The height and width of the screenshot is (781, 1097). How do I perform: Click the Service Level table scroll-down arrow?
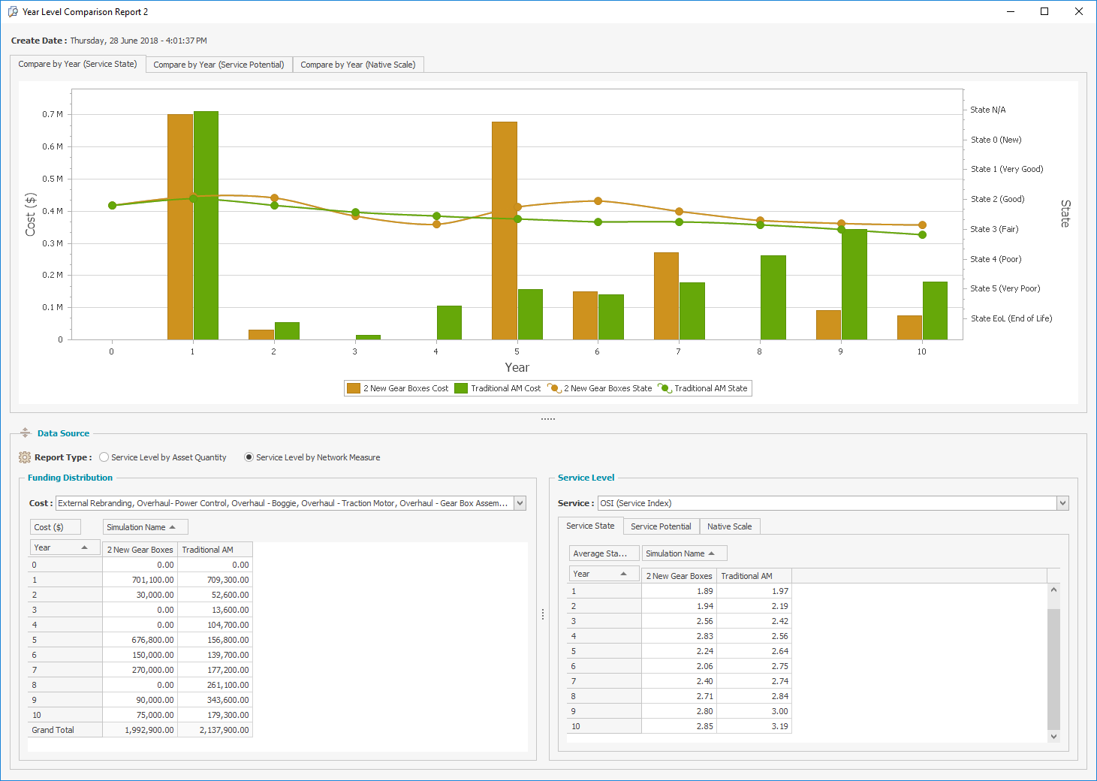[1053, 736]
